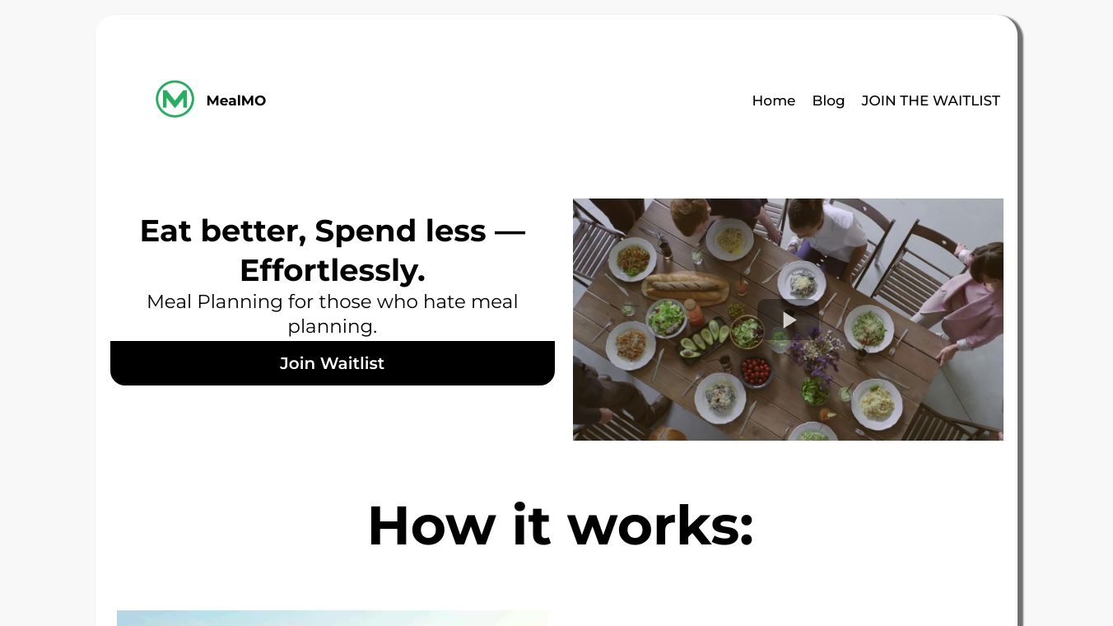Click the MealMO brand name text

pyautogui.click(x=236, y=100)
